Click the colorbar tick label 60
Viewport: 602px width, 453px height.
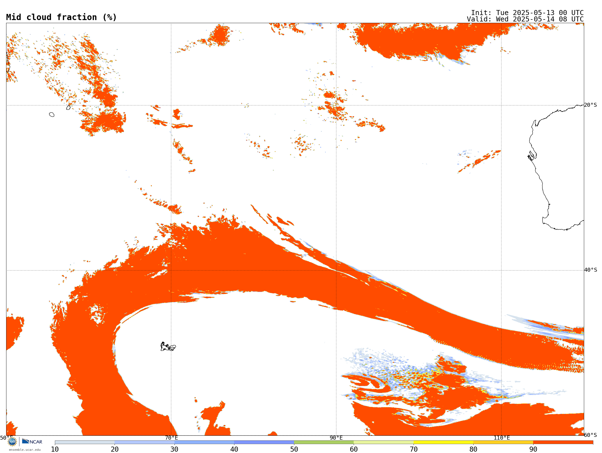(x=354, y=449)
